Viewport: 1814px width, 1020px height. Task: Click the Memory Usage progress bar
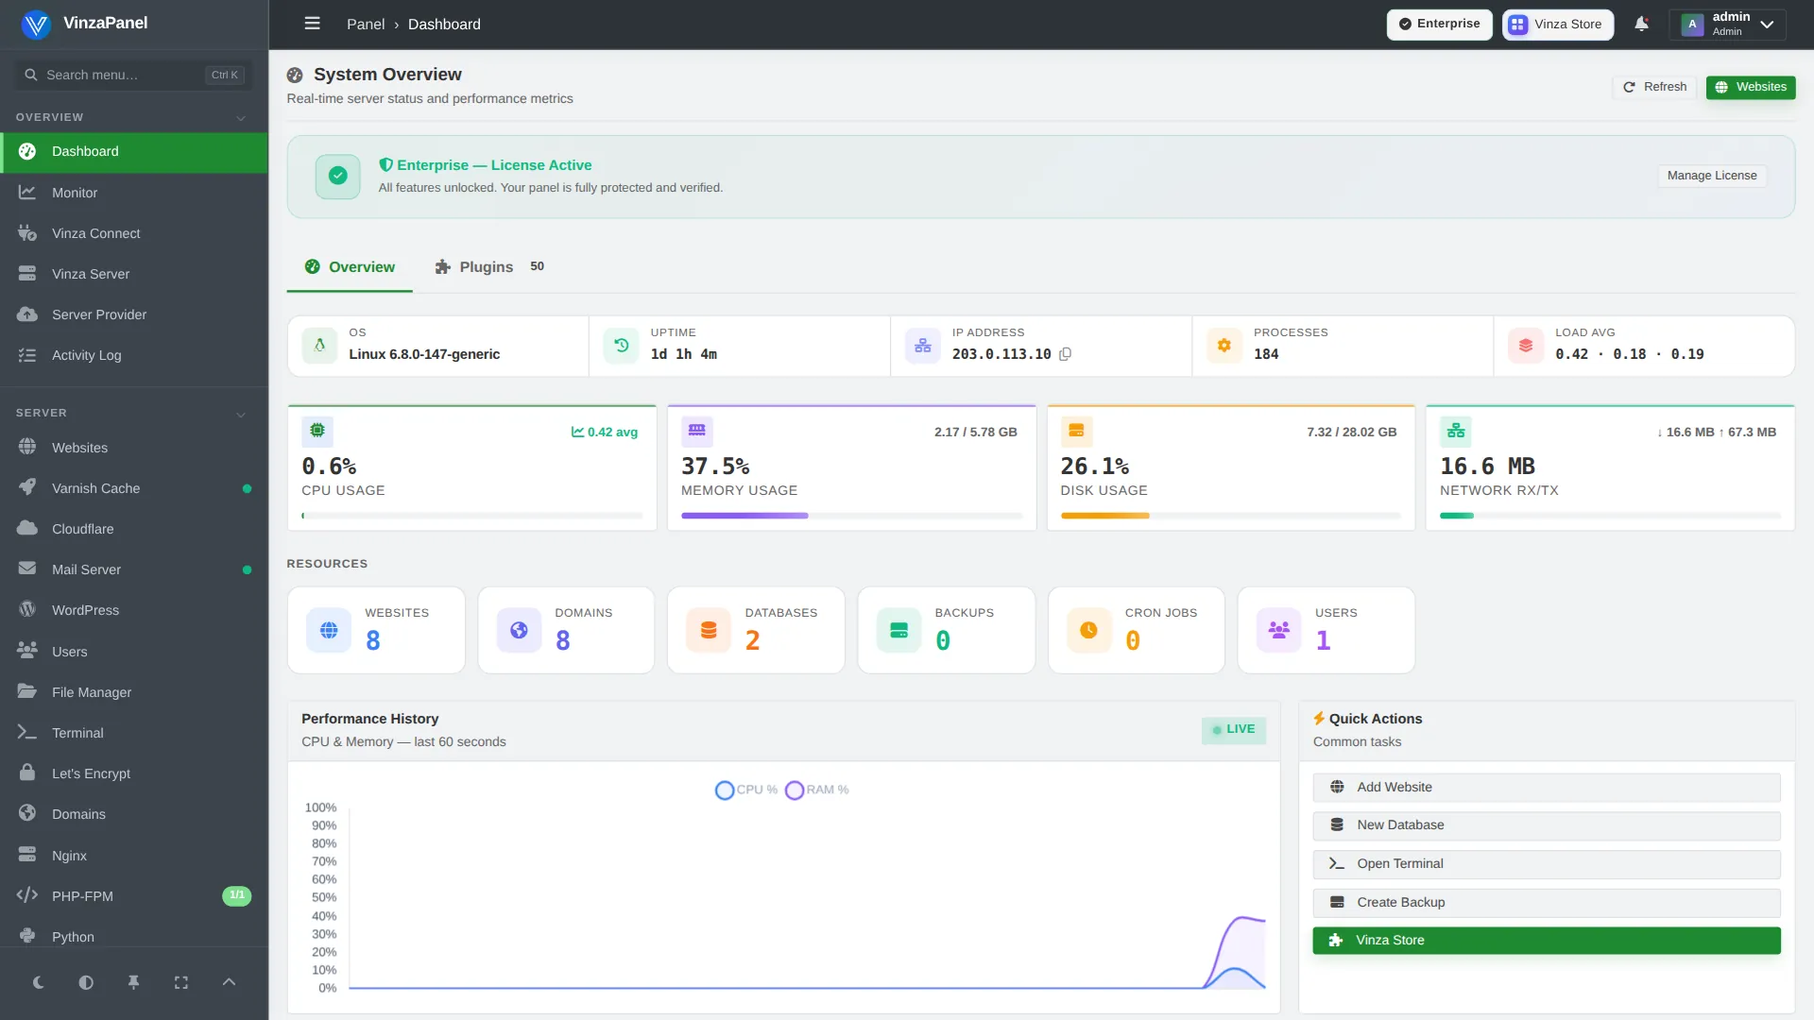tap(851, 516)
